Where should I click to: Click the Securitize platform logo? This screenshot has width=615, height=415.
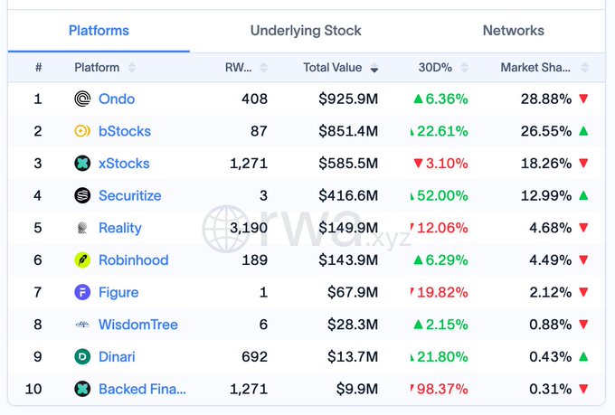(82, 195)
